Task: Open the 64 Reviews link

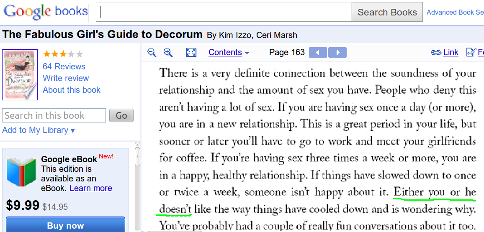Action: pos(64,66)
